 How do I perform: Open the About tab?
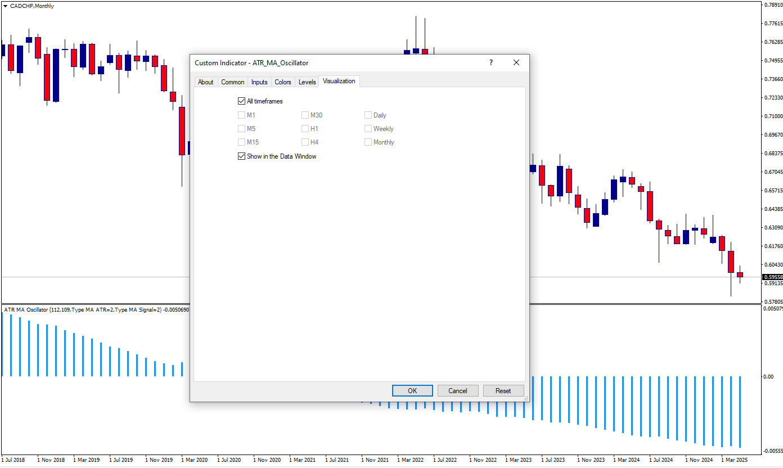[206, 82]
